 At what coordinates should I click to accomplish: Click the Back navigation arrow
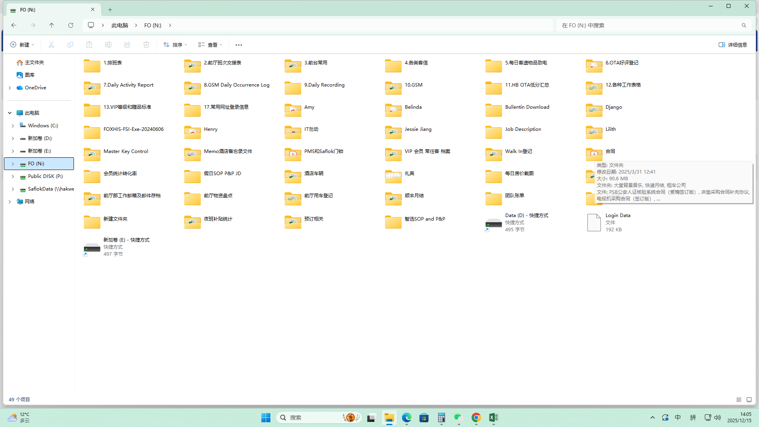pos(14,25)
